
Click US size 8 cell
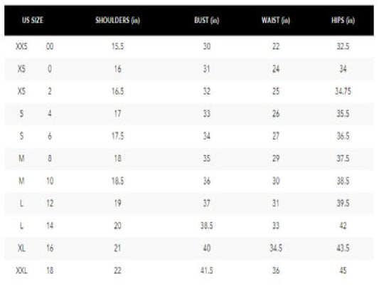50,158
